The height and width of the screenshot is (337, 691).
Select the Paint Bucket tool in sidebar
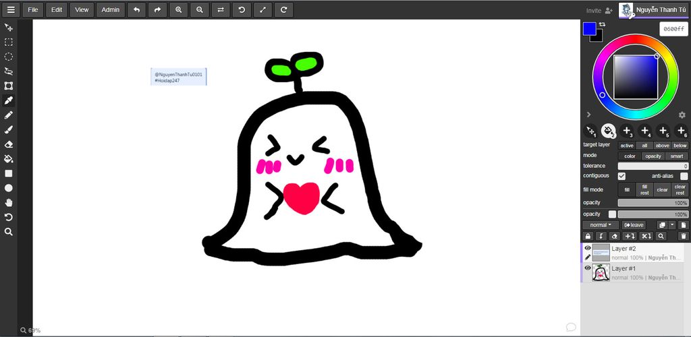click(x=8, y=159)
